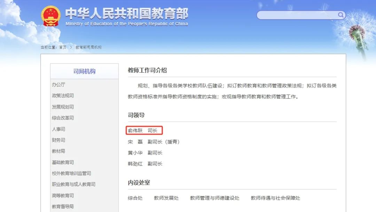This screenshot has width=376, height=212.
Task: Click the national emblem logo
Action: (51, 16)
